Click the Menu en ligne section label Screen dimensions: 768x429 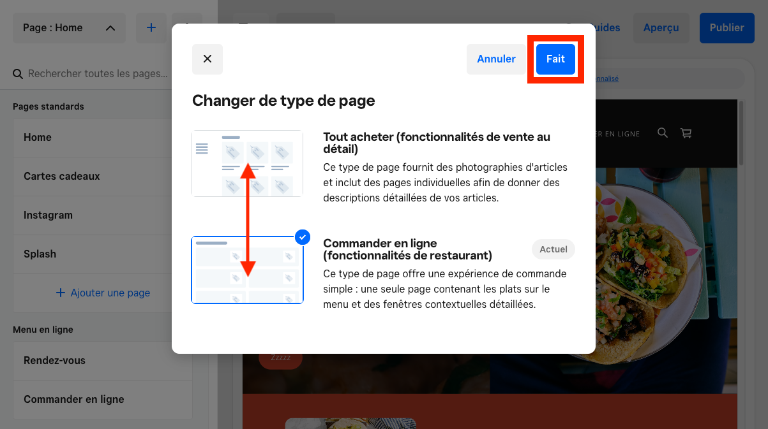coord(43,330)
